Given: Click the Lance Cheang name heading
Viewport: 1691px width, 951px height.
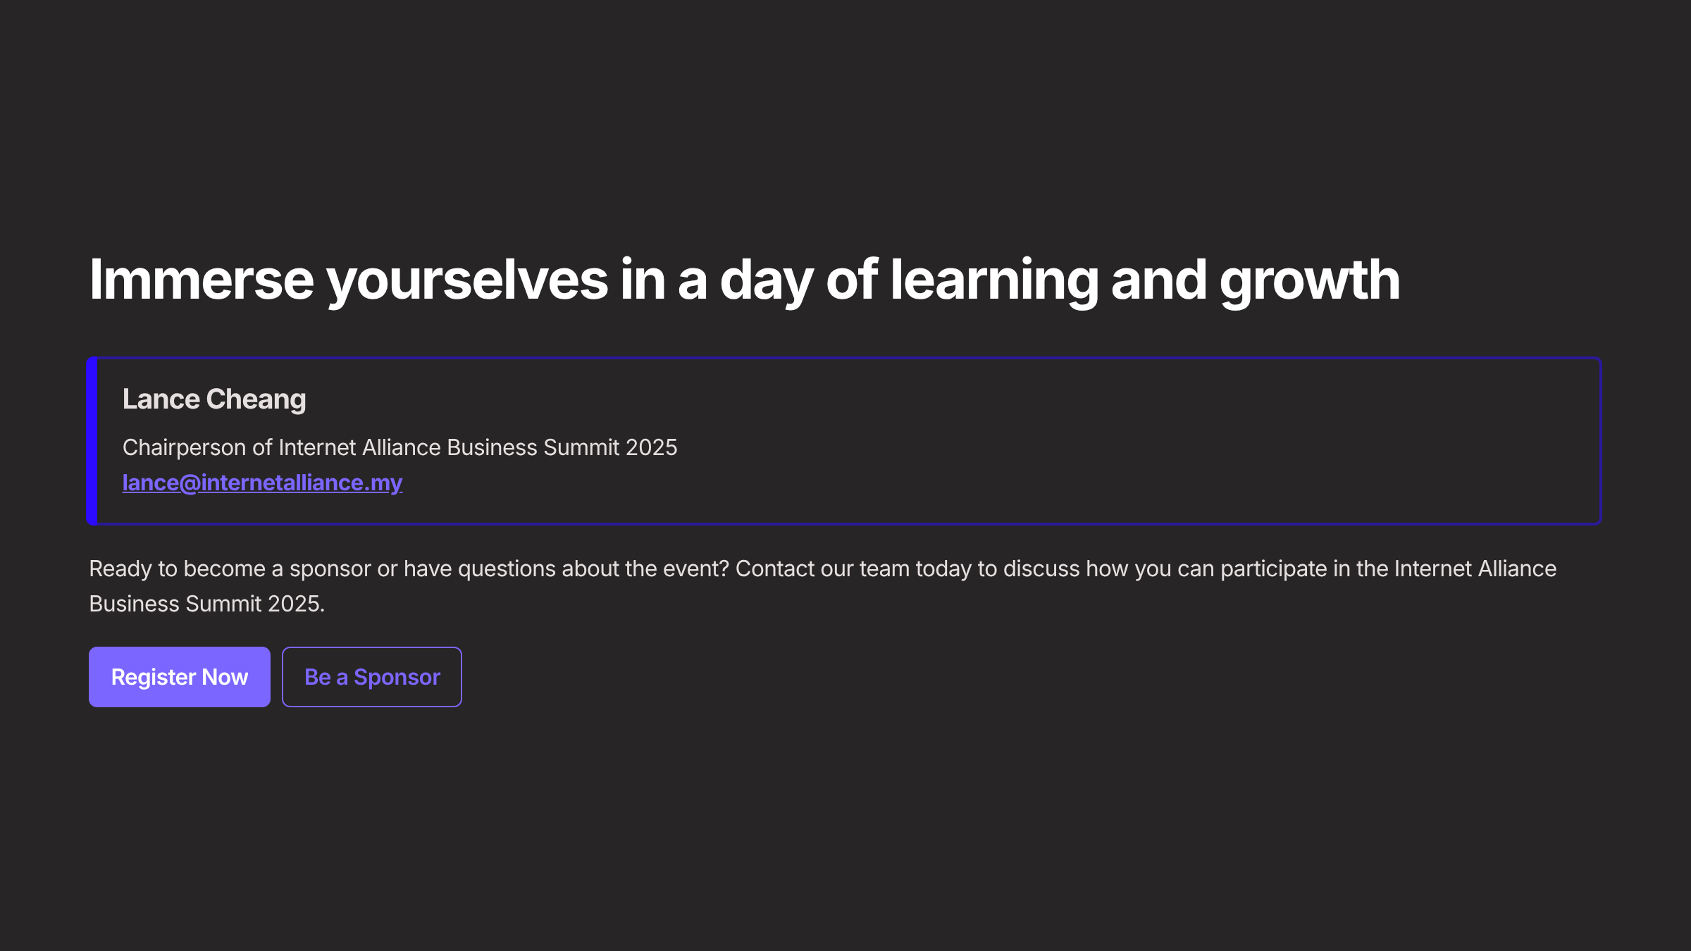Looking at the screenshot, I should click(x=214, y=399).
